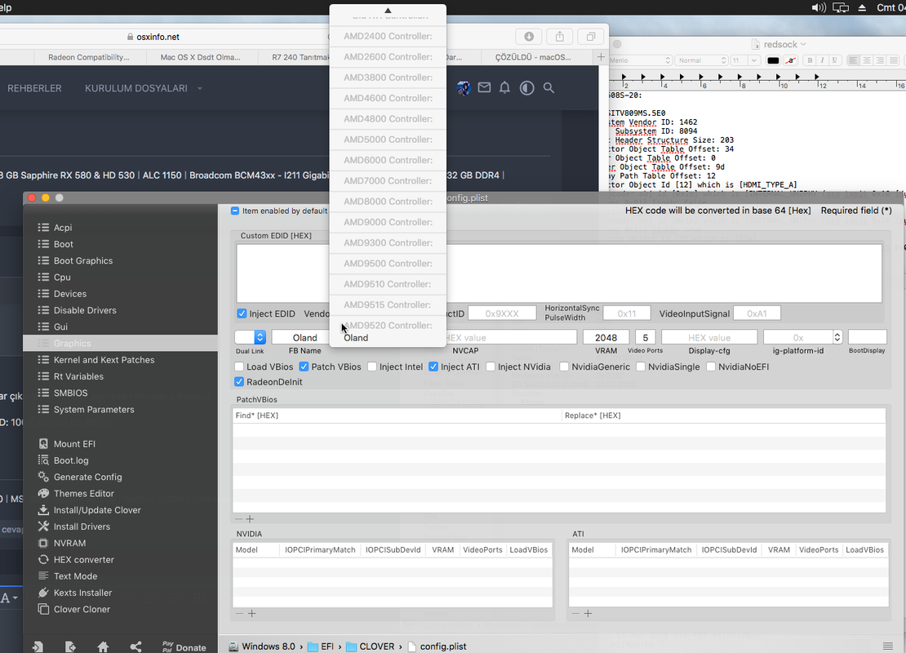
Task: Open Clover Cloner tool
Action: click(82, 609)
